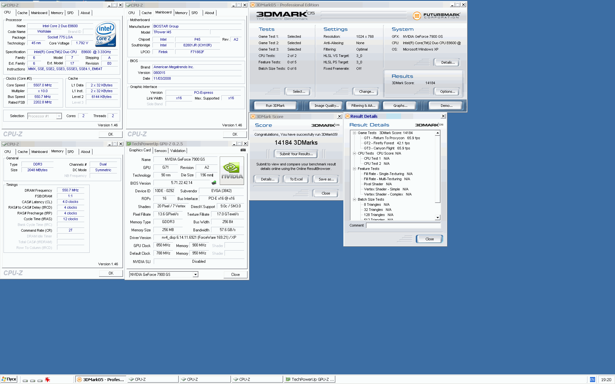Click Close button in GPU-Z window

(235, 275)
